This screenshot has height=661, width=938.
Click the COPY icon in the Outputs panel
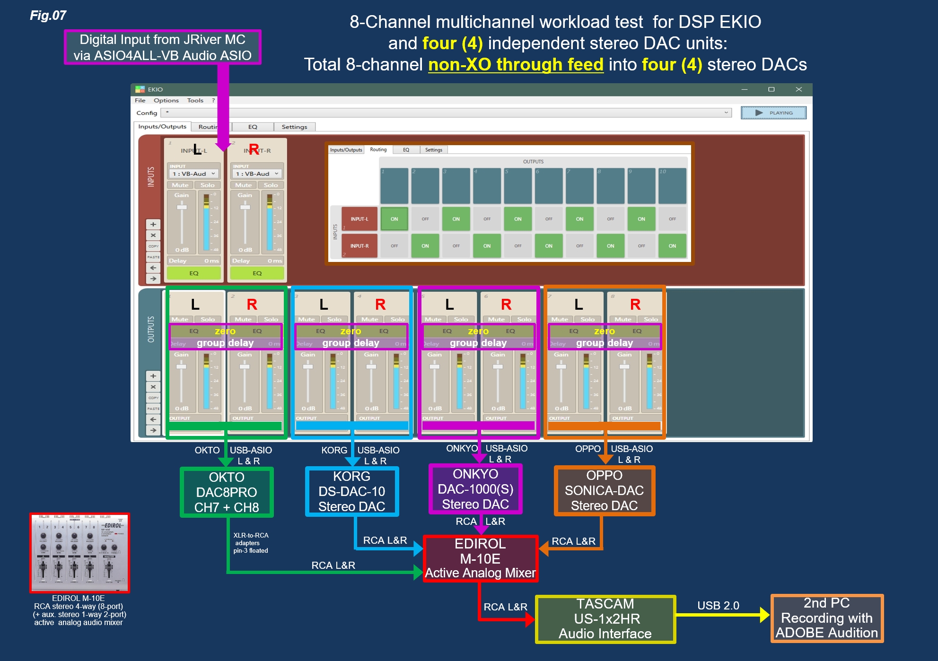(x=153, y=398)
